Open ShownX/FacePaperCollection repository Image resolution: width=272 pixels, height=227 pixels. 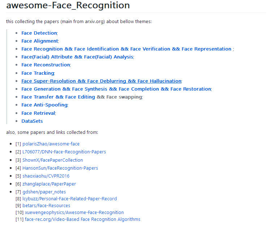pyautogui.click(x=52, y=160)
